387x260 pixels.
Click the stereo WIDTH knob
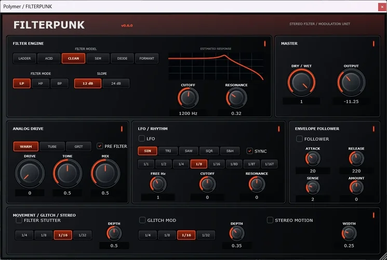click(349, 233)
